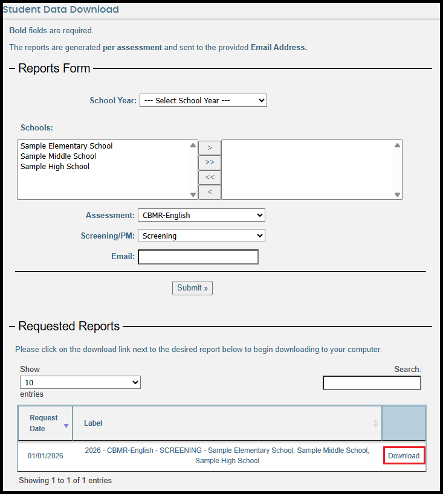Open the School Year dropdown
The width and height of the screenshot is (443, 494).
point(203,100)
